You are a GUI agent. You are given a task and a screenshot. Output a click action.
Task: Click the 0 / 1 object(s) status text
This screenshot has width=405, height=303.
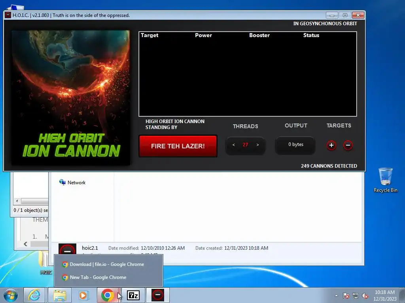[x=30, y=210]
